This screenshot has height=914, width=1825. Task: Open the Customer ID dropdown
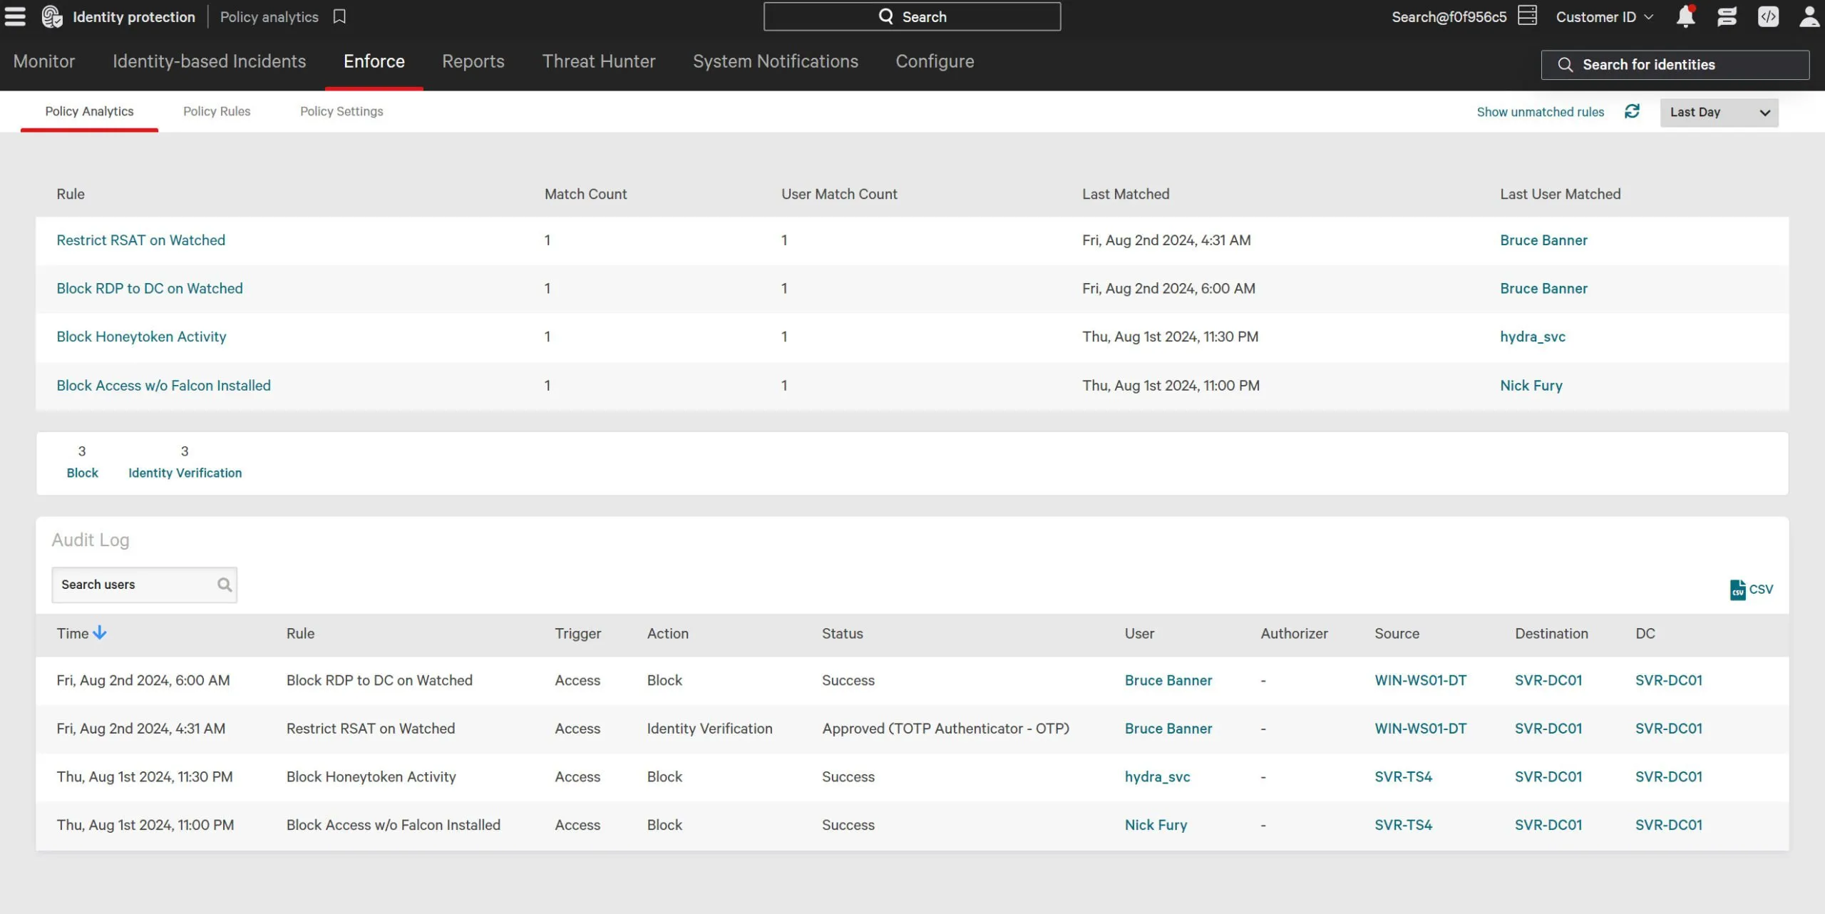point(1604,17)
